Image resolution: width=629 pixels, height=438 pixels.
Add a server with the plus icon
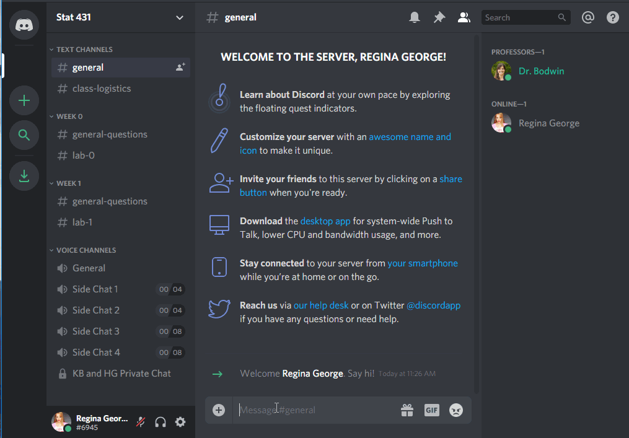coord(24,100)
